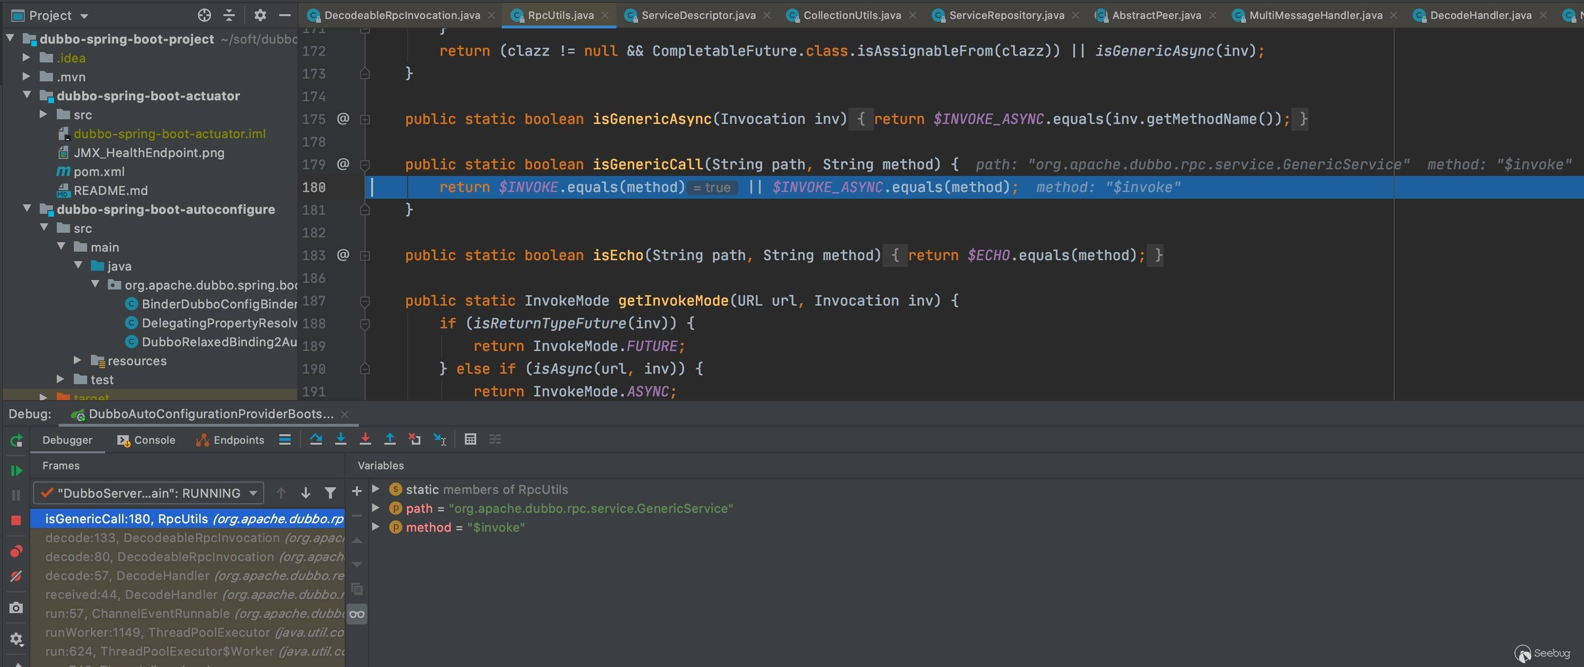
Task: Click the Step Out arrow icon
Action: pos(390,439)
